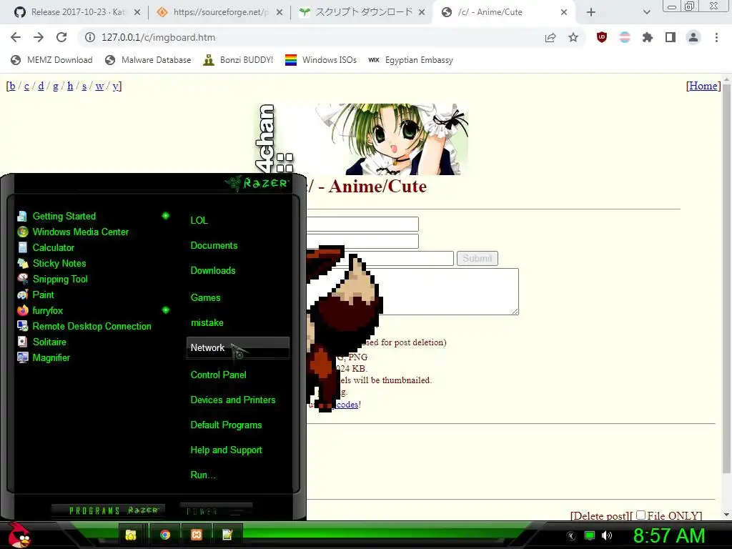Open Paint from the Start menu

coord(36,295)
